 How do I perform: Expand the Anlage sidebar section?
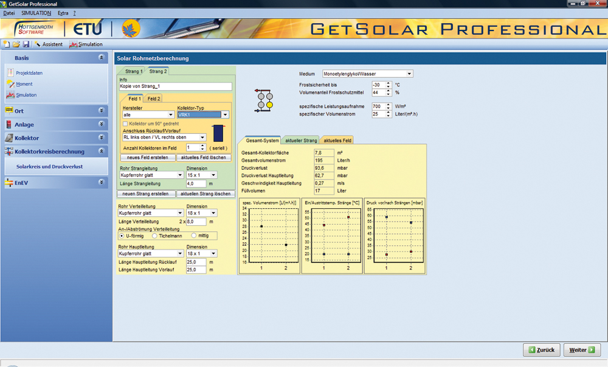point(102,124)
